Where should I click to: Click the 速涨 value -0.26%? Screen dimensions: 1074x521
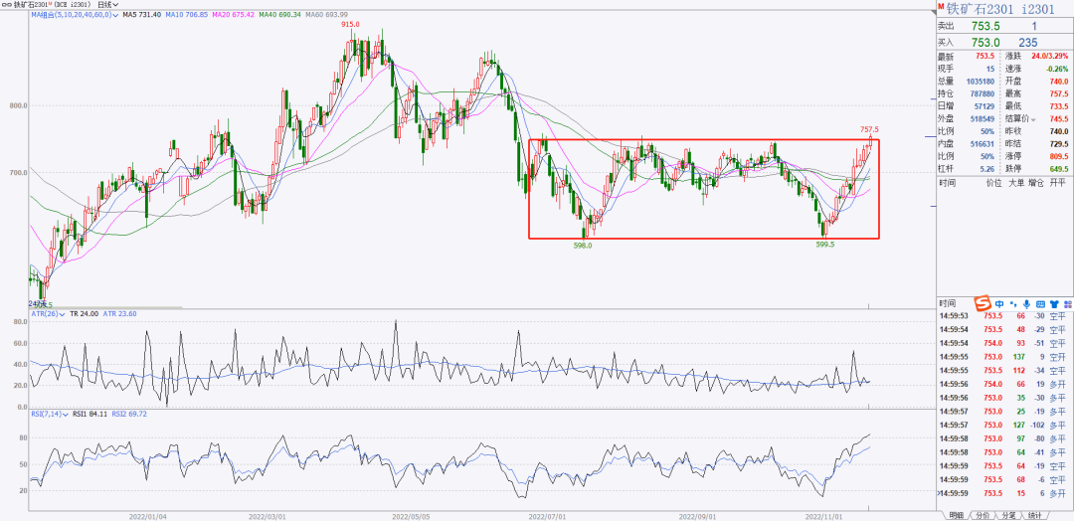(x=1058, y=69)
